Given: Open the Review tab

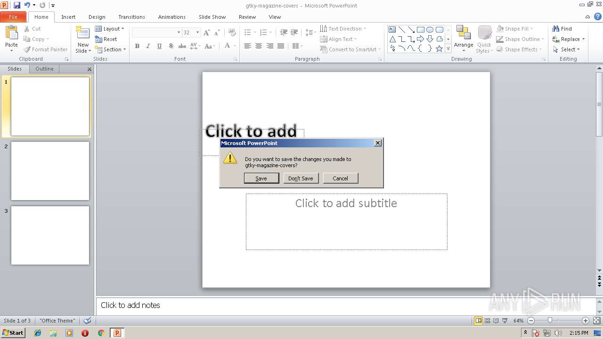Looking at the screenshot, I should 247,17.
